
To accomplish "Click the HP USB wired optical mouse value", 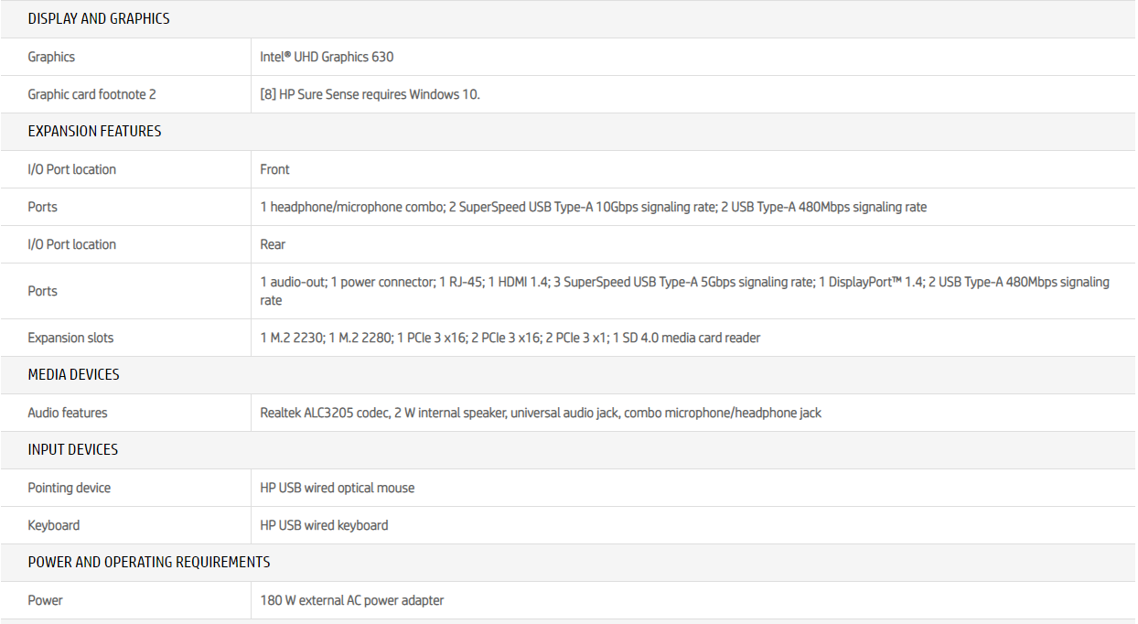I will (x=338, y=488).
